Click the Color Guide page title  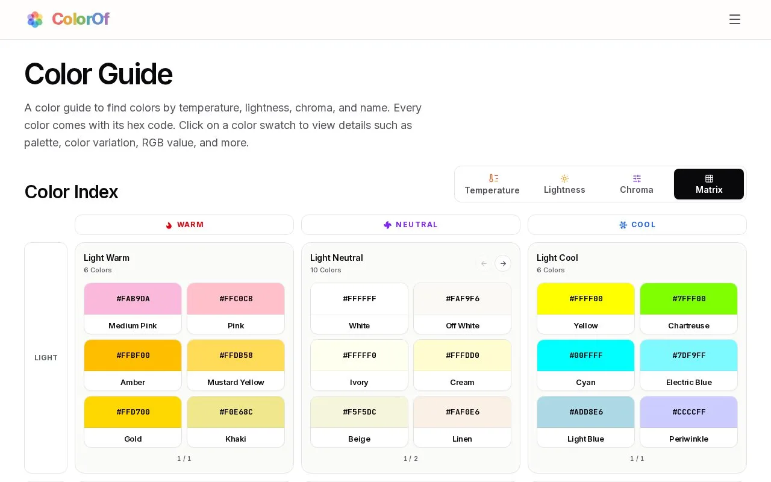pyautogui.click(x=98, y=74)
